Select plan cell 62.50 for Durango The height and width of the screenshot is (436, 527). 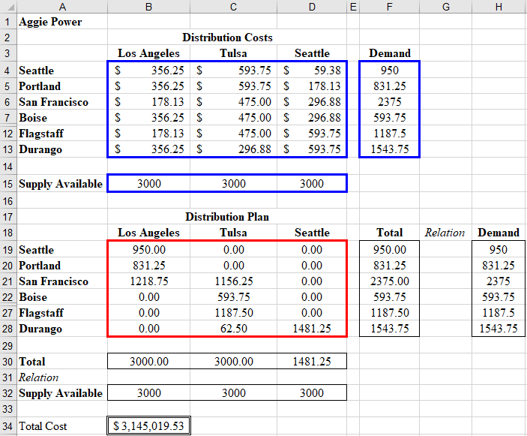(233, 329)
